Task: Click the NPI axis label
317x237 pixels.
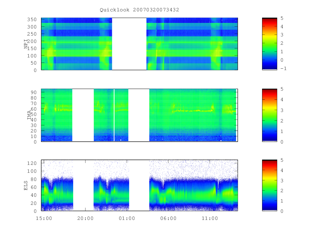Action: tap(26, 44)
